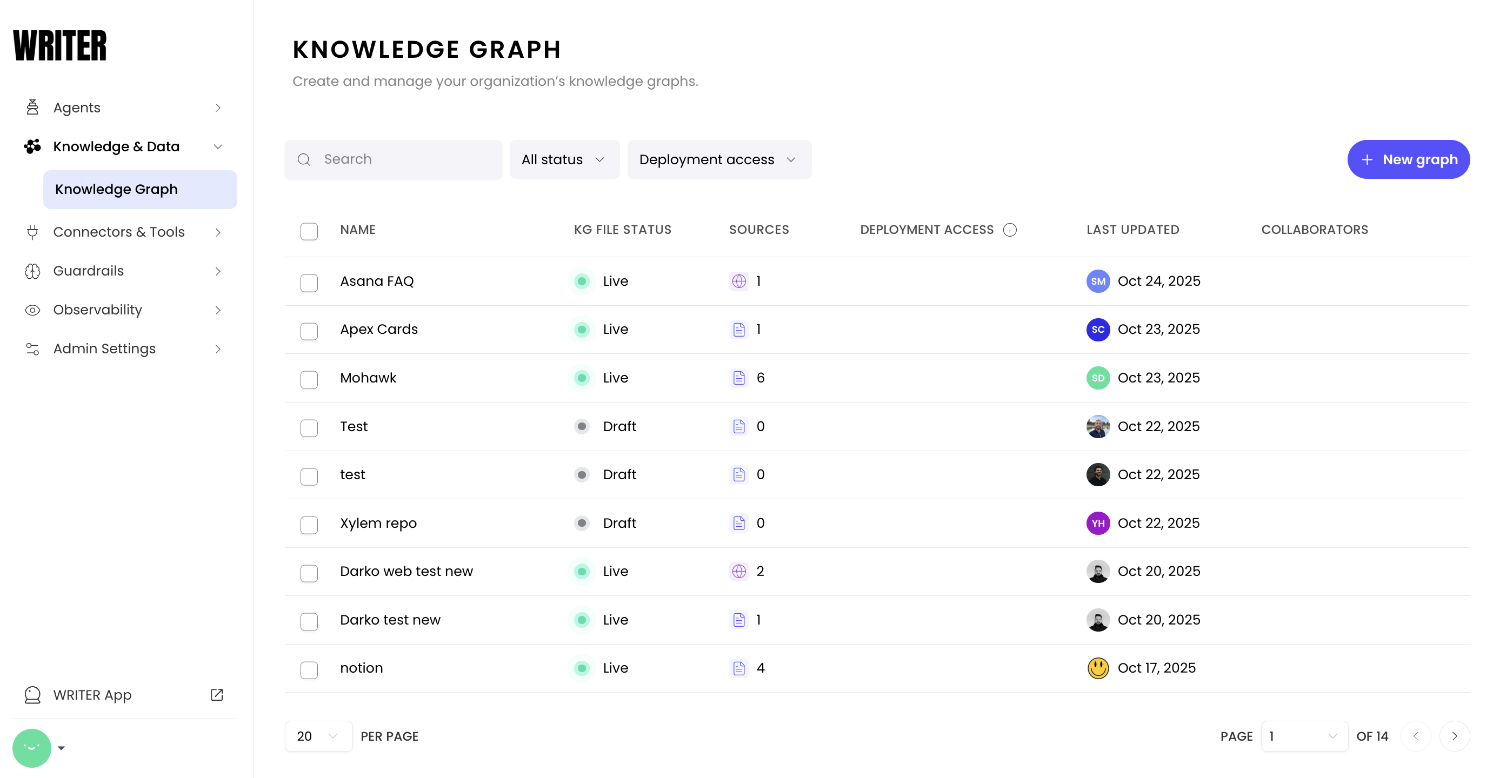The image size is (1493, 778).
Task: Click the smiley avatar in notion row
Action: tap(1098, 668)
